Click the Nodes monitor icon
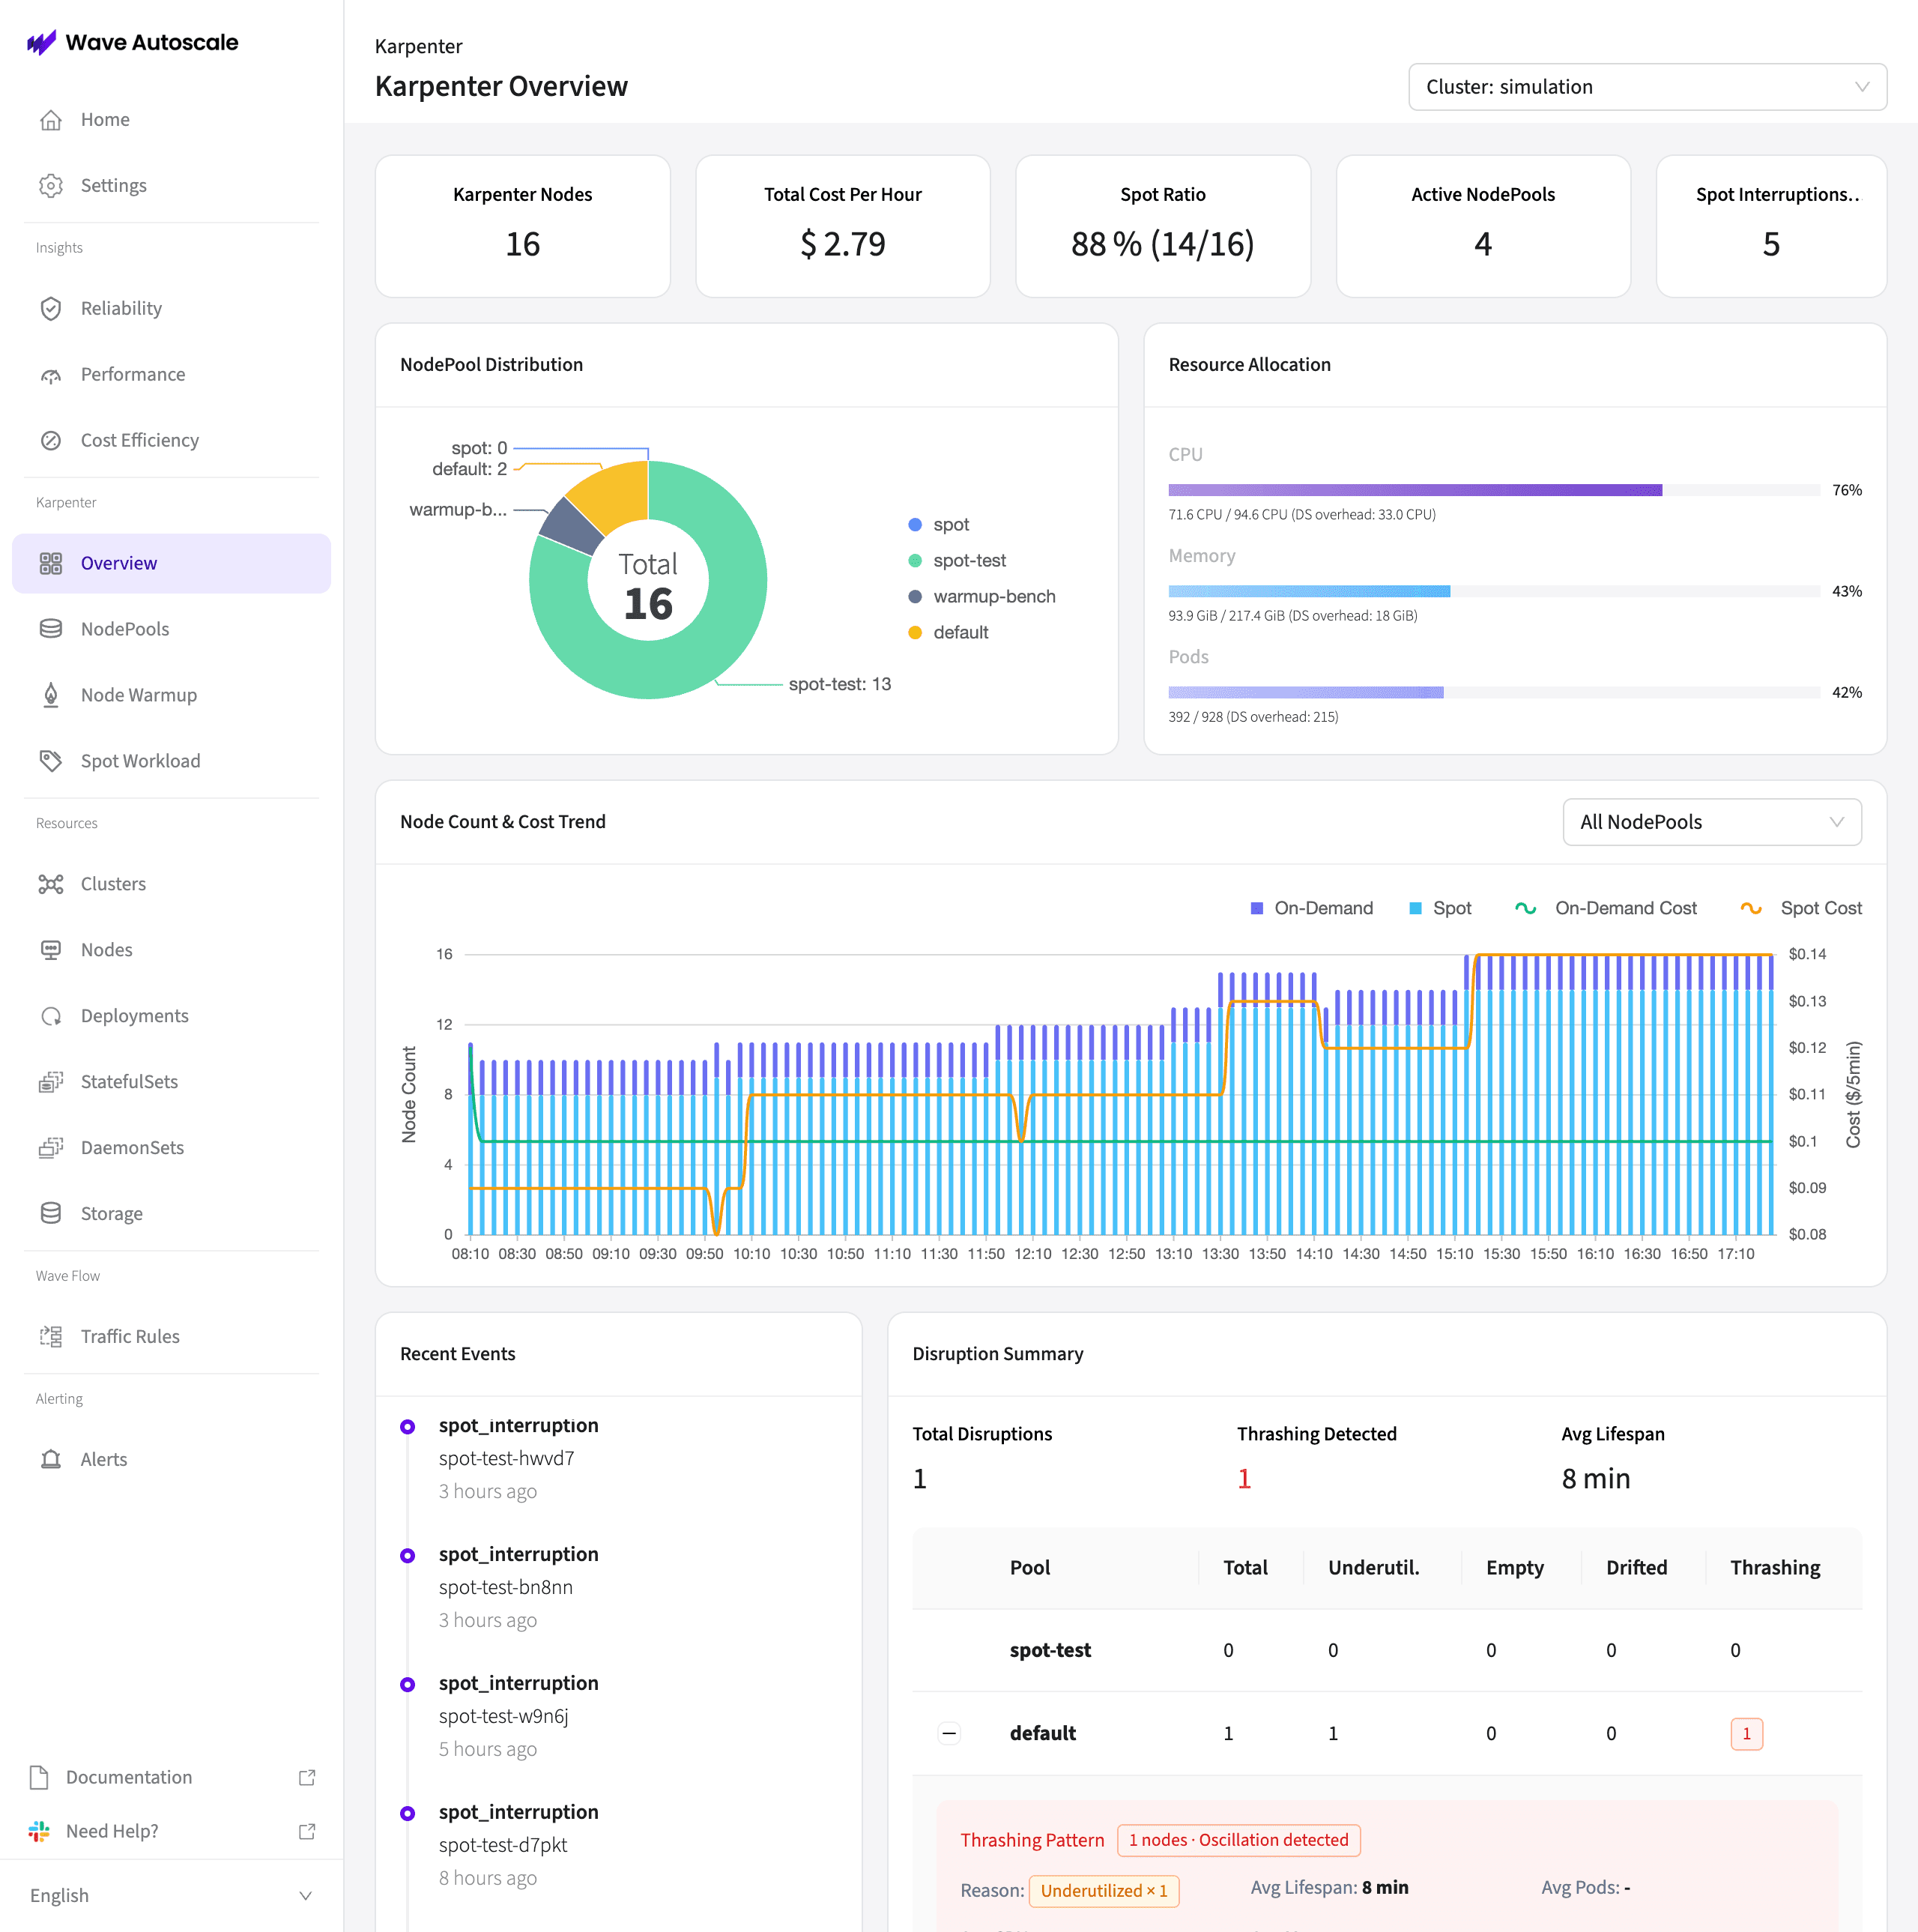This screenshot has width=1918, height=1932. coord(51,951)
